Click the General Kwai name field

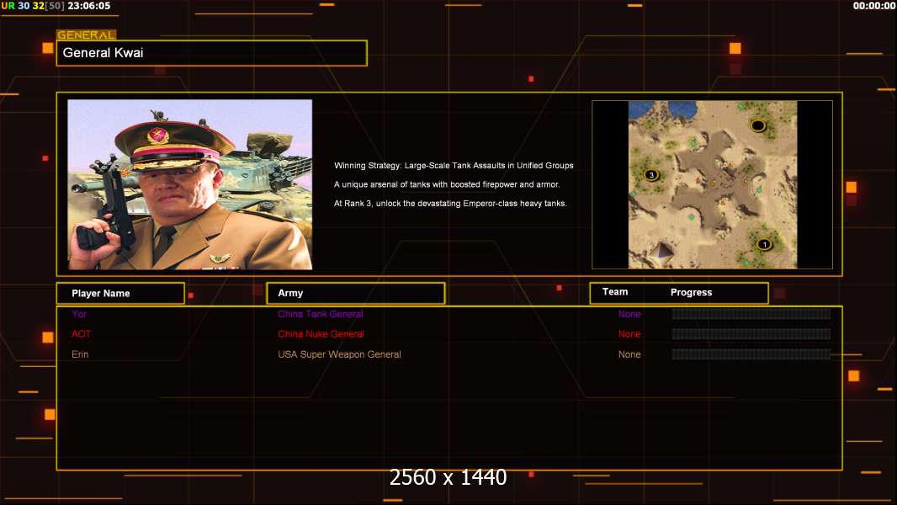[x=211, y=53]
